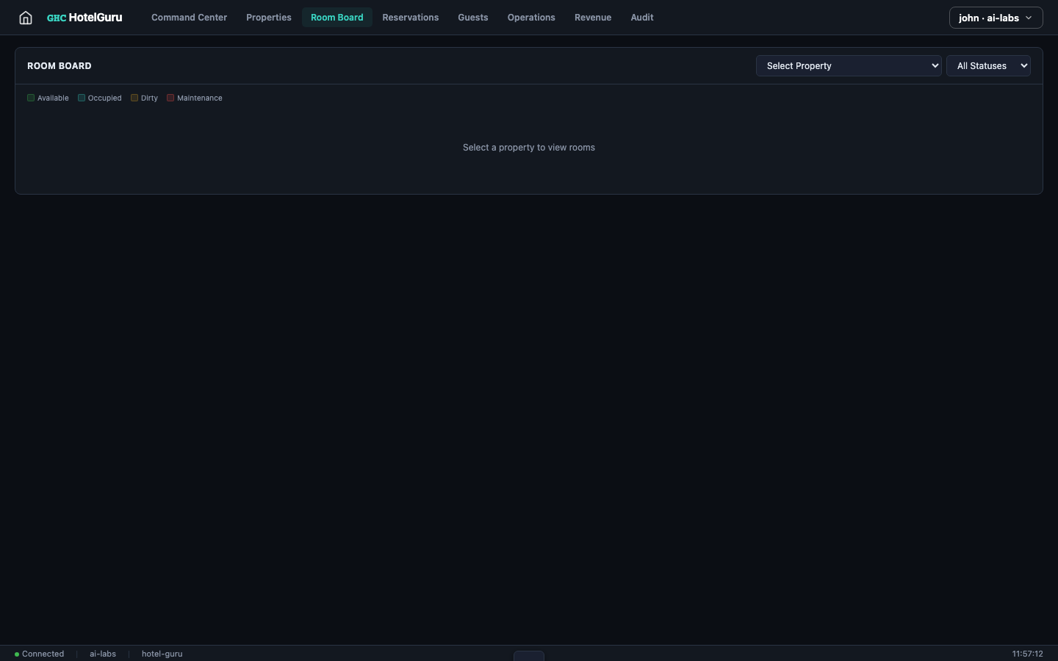Click the red Maintenance color swatch
The image size is (1058, 661).
pos(170,98)
